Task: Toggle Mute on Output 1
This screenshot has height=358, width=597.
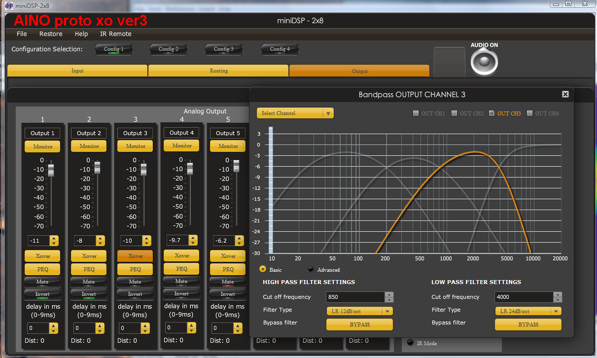Action: pos(42,282)
